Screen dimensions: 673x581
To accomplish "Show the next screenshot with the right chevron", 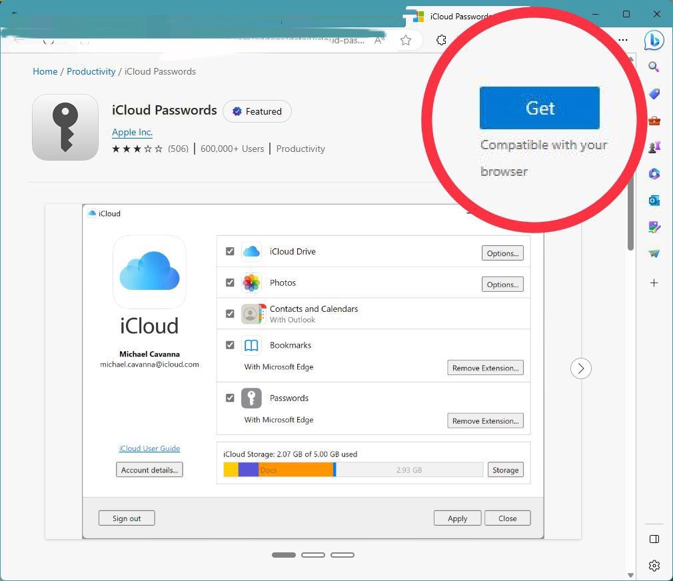I will tap(581, 368).
